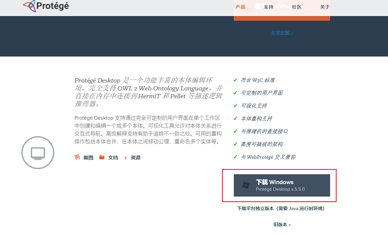
Task: Click 下载平台独立版本 link
Action: 280,208
